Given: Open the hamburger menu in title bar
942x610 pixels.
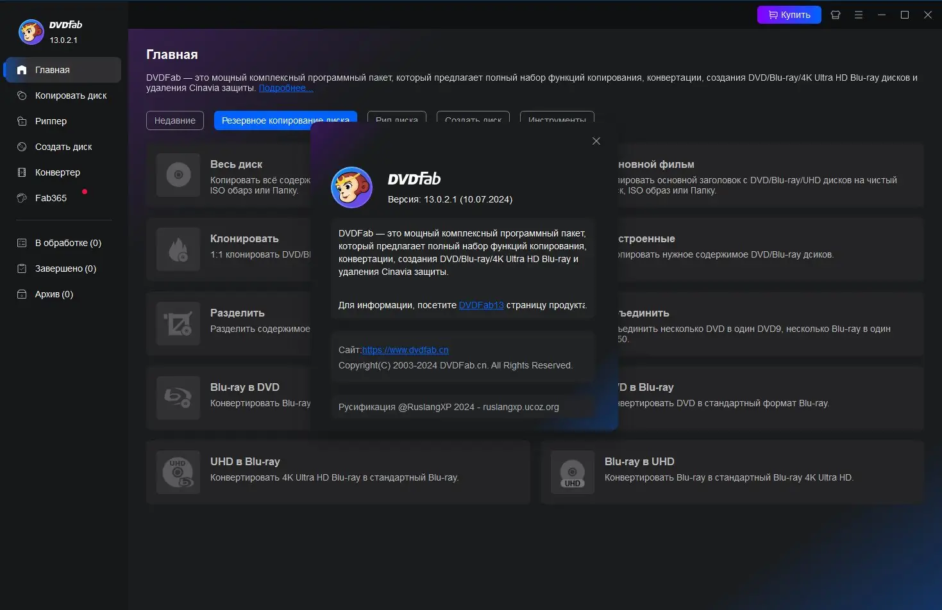Looking at the screenshot, I should [859, 15].
